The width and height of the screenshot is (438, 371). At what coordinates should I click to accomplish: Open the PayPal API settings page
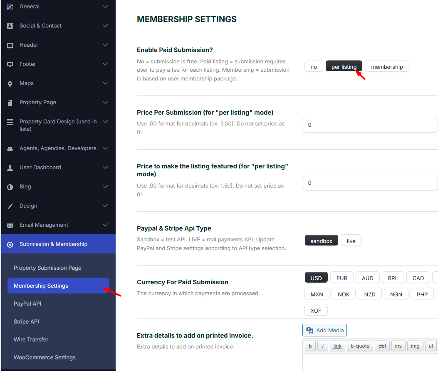click(27, 303)
